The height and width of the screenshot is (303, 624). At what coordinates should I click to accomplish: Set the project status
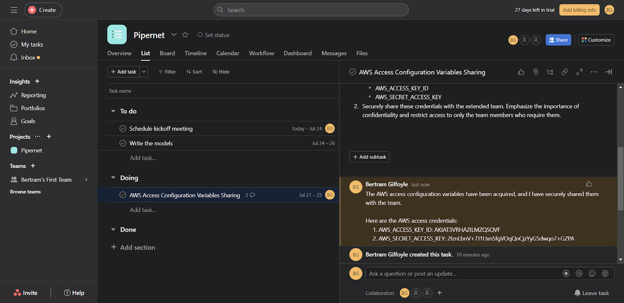click(213, 35)
